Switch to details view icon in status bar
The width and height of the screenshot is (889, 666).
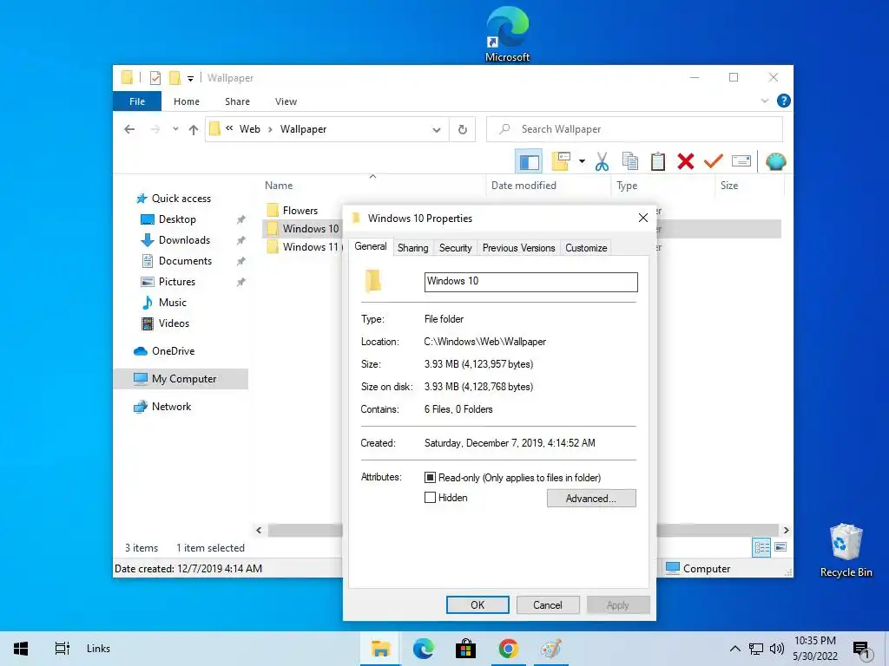(761, 547)
